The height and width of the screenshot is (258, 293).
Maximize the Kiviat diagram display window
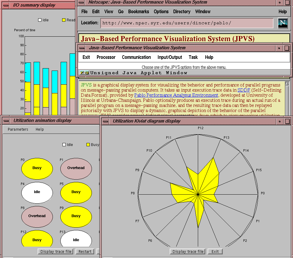(287, 121)
